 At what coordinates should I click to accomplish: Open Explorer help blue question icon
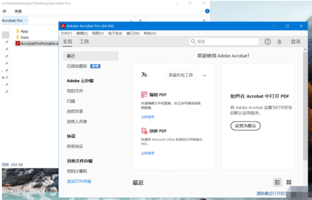click(207, 11)
